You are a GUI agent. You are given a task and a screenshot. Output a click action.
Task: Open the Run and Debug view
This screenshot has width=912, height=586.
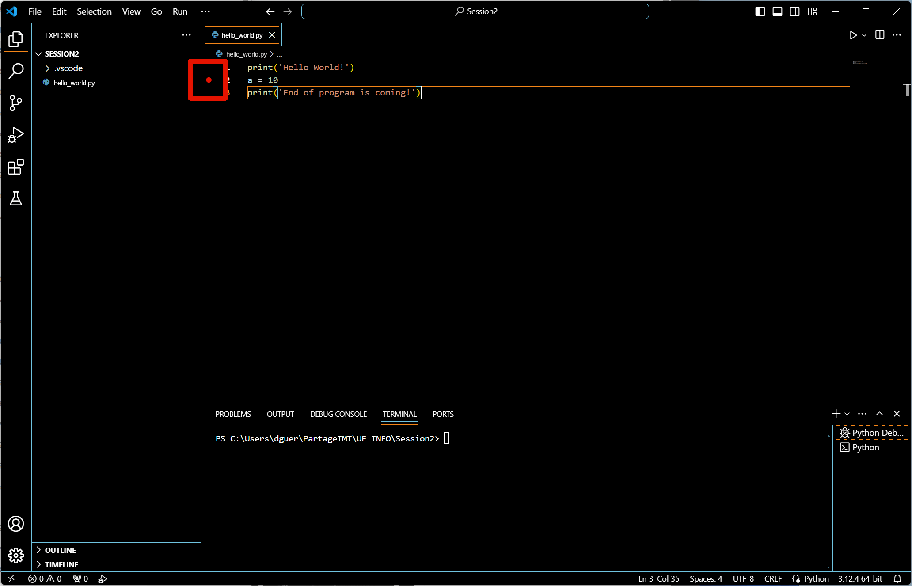(x=16, y=135)
